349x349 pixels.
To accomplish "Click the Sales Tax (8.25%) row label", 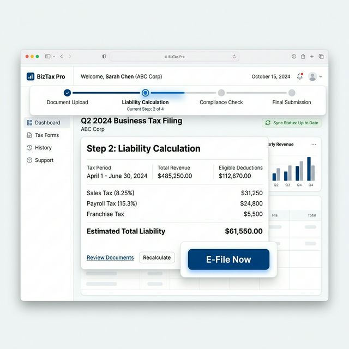I will coord(110,193).
